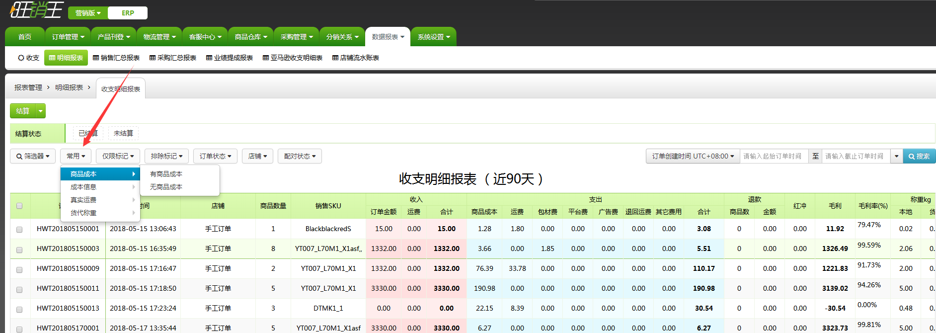
Task: Open the 产品刊登 menu
Action: point(114,37)
